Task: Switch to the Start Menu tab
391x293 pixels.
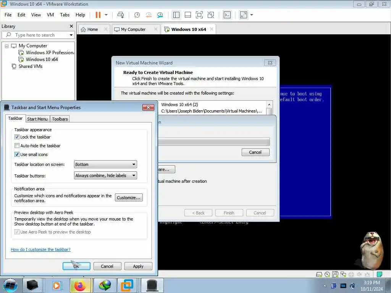Action: [37, 119]
